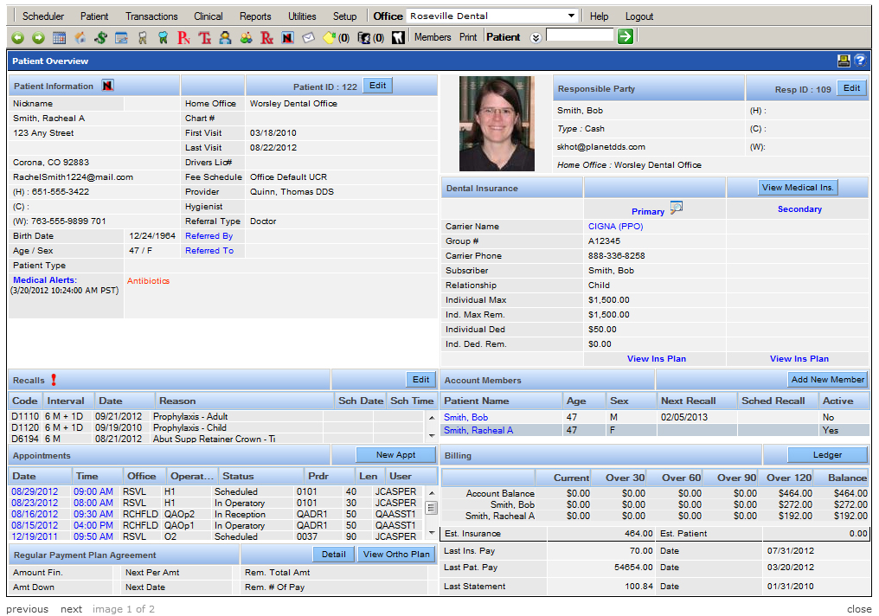This screenshot has height=616, width=879.
Task: Click the 08:00 AM appointment time link
Action: [x=93, y=503]
